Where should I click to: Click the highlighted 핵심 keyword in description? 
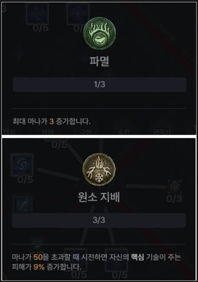[137, 257]
